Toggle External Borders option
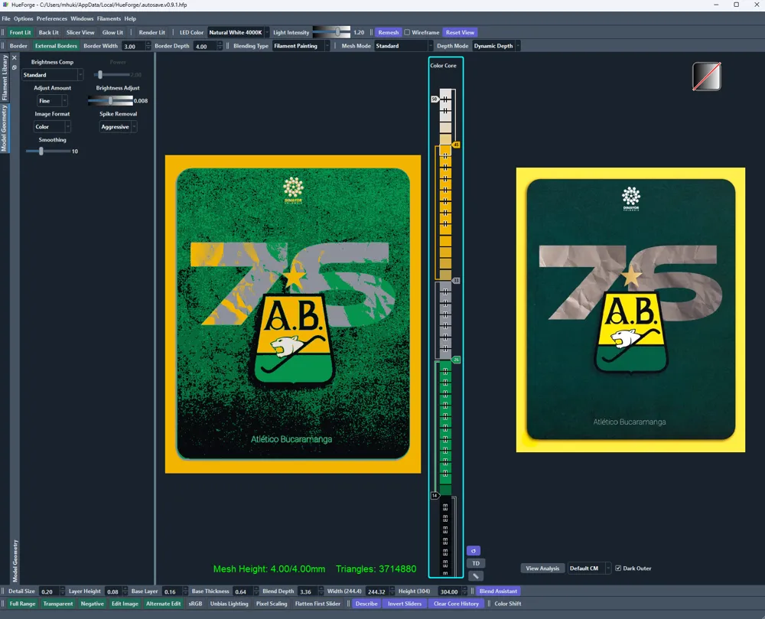This screenshot has height=619, width=765. 56,46
